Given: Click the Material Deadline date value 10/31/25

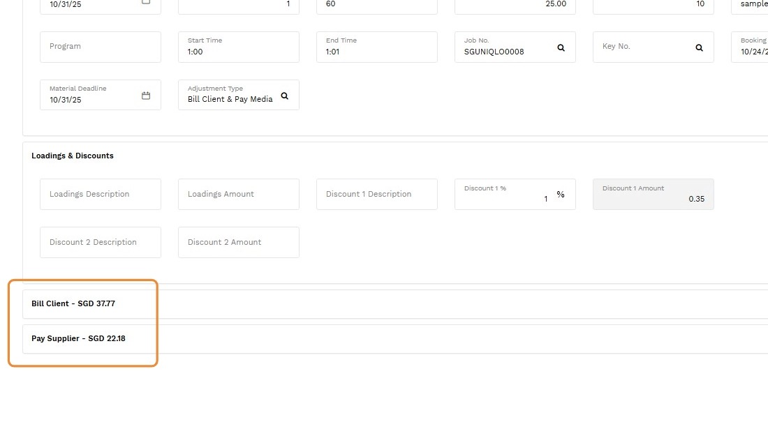Looking at the screenshot, I should click(x=66, y=100).
